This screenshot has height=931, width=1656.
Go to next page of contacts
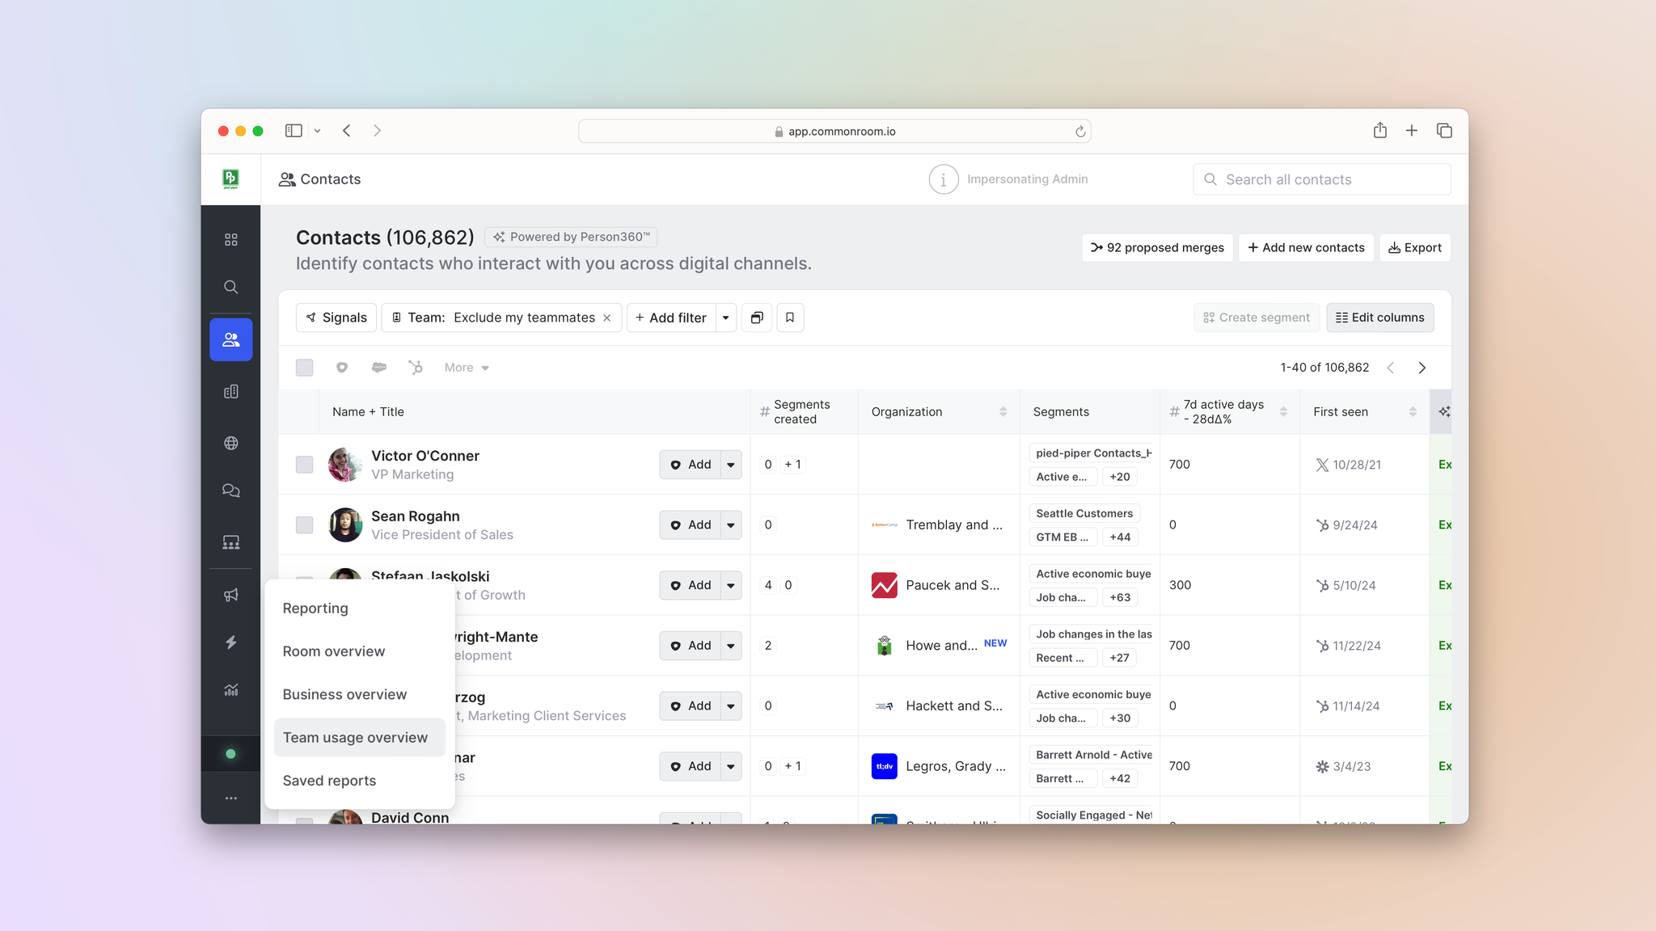[x=1422, y=368]
